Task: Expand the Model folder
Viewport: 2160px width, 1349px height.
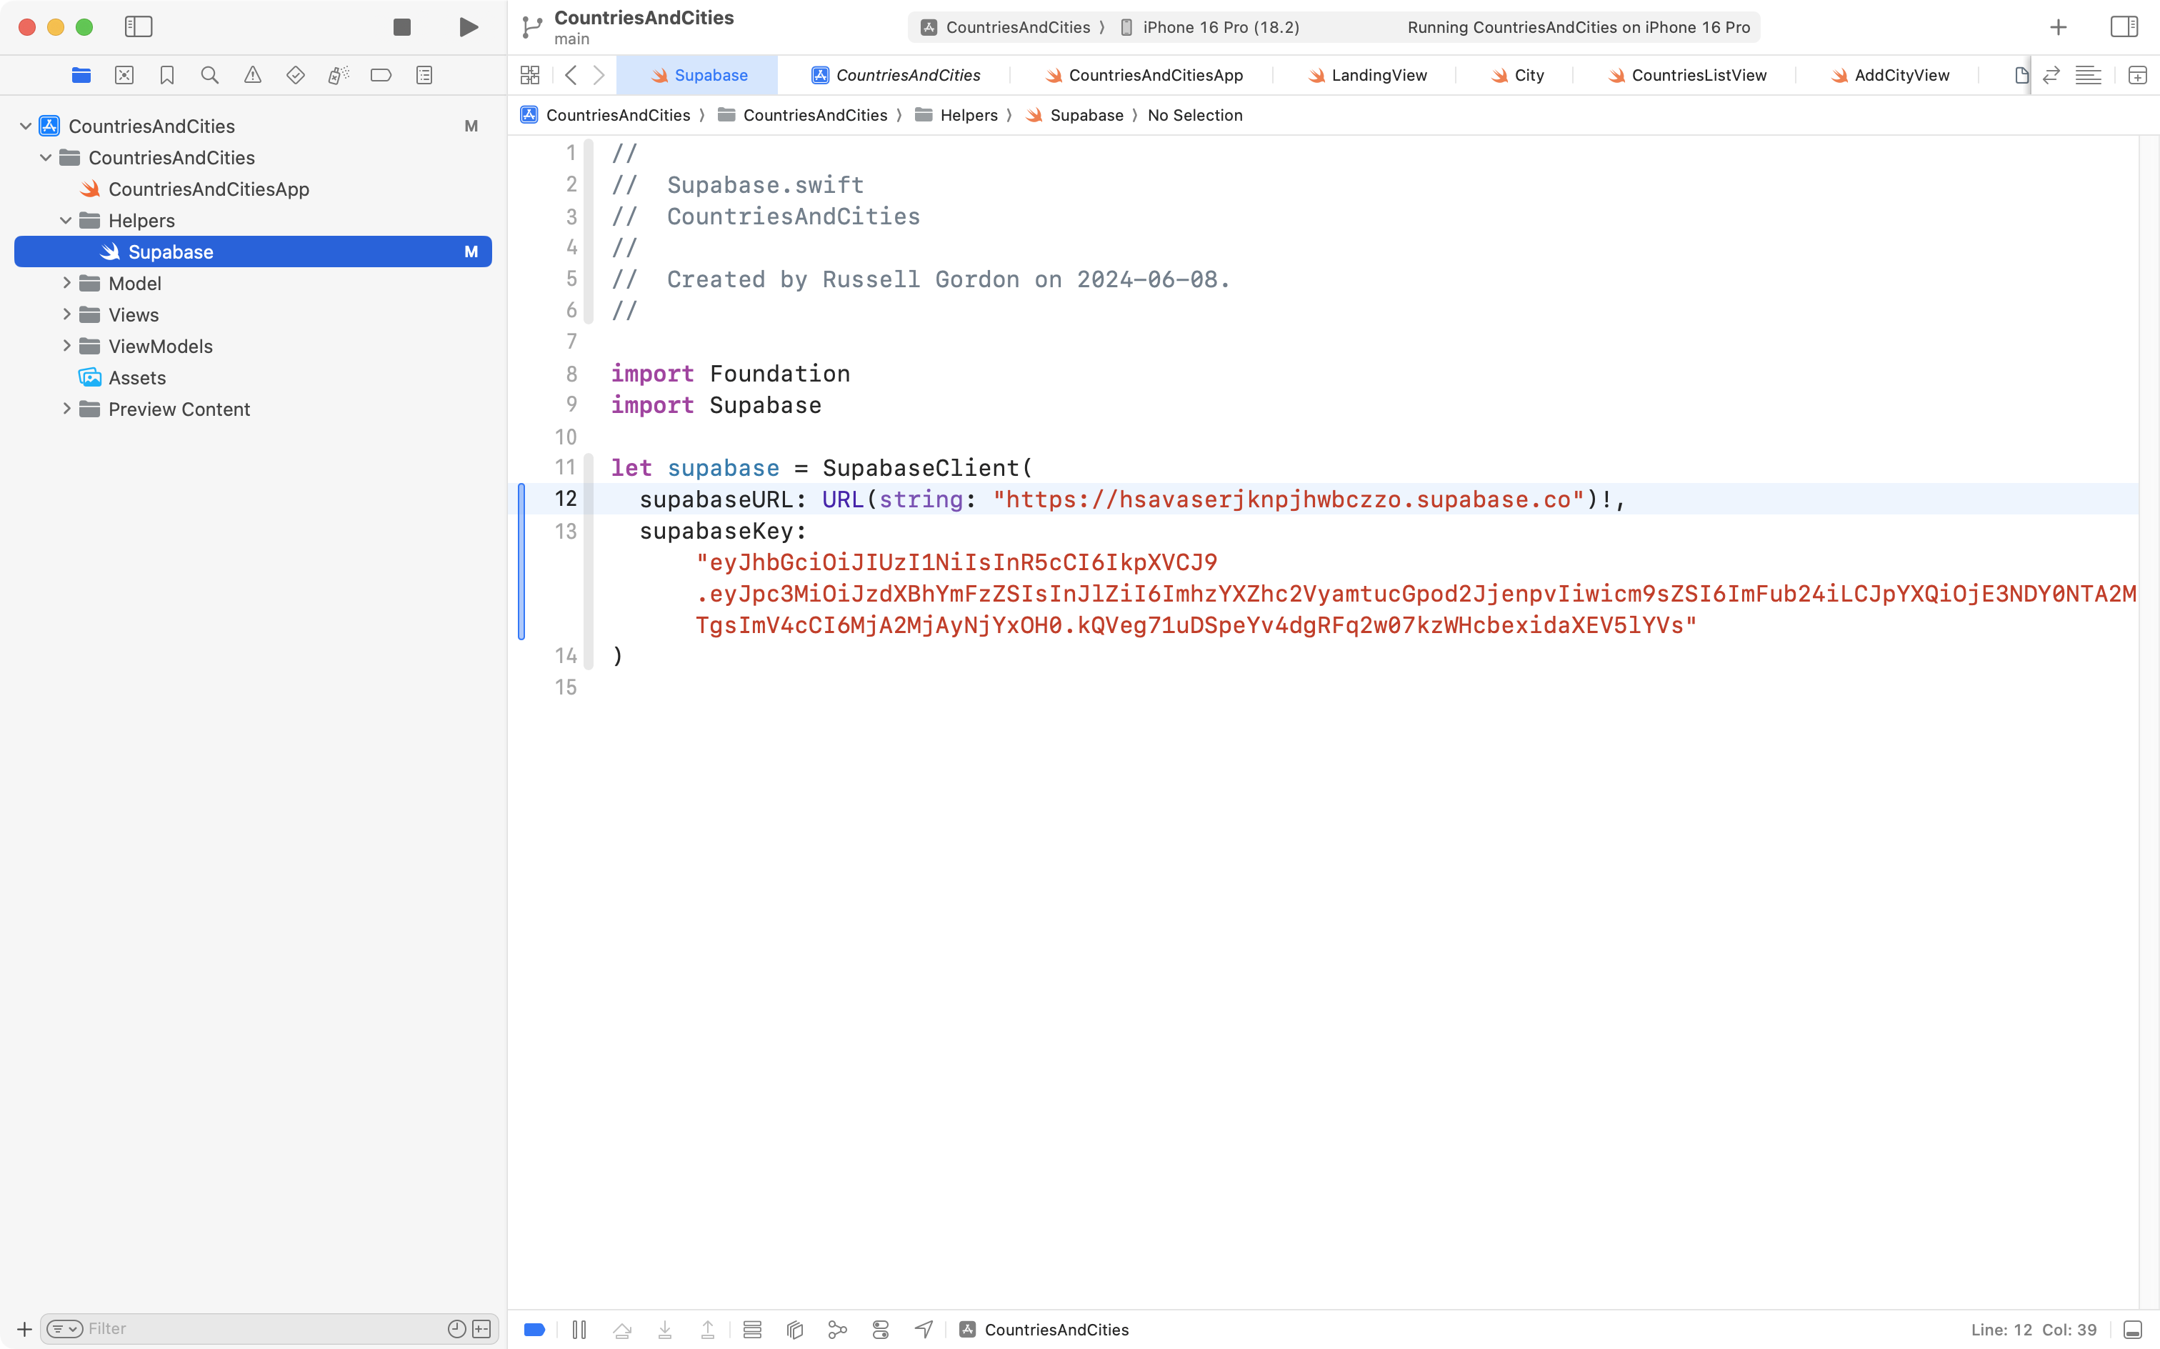Action: coord(67,283)
